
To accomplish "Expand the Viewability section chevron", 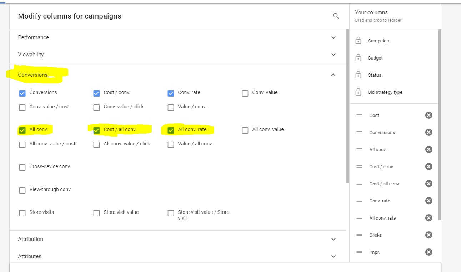I will (333, 55).
